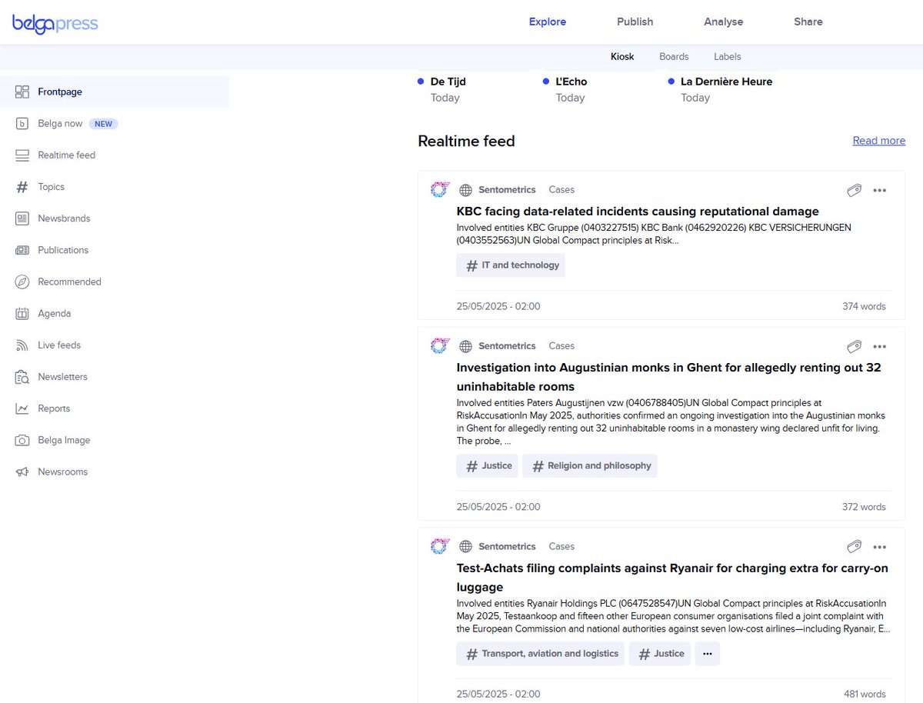Click the Belga now sidebar icon
The height and width of the screenshot is (703, 923).
(x=22, y=123)
